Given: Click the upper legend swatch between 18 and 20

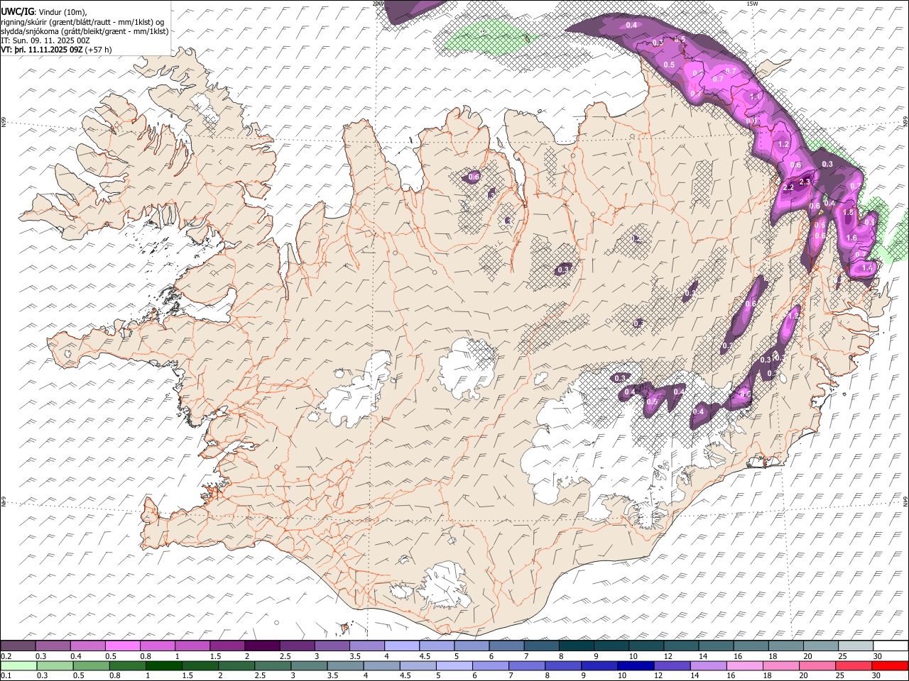Looking at the screenshot, I should (x=785, y=646).
